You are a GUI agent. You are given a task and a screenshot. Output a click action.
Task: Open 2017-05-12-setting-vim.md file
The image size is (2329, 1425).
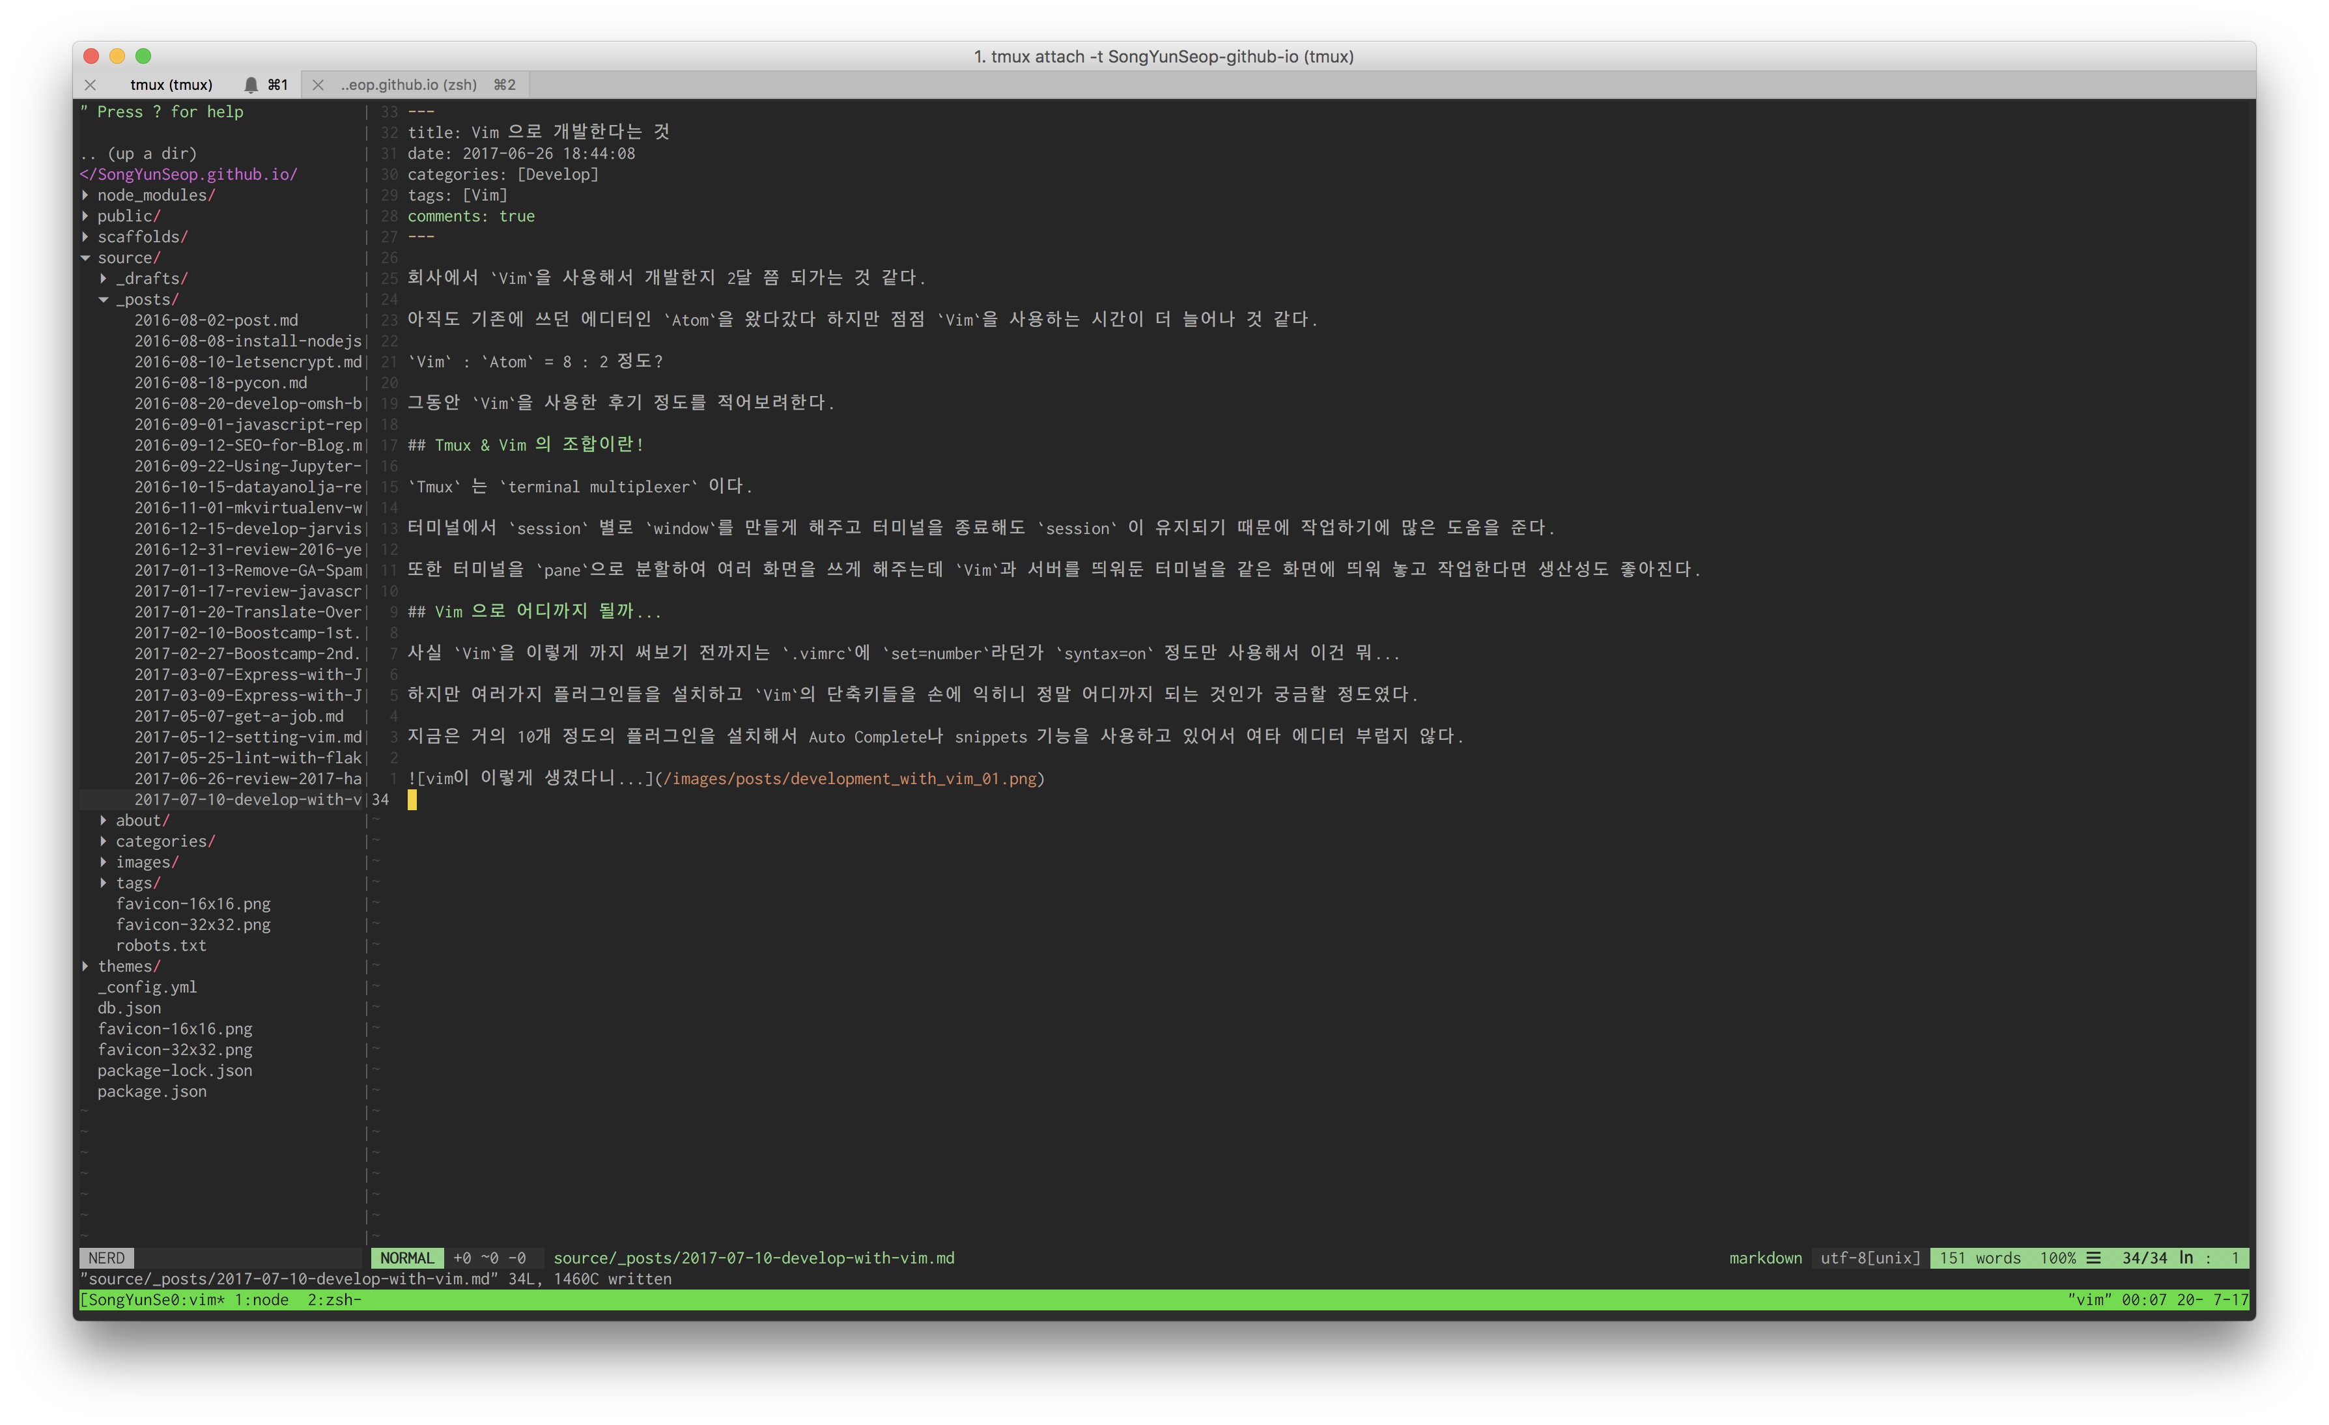[x=247, y=737]
